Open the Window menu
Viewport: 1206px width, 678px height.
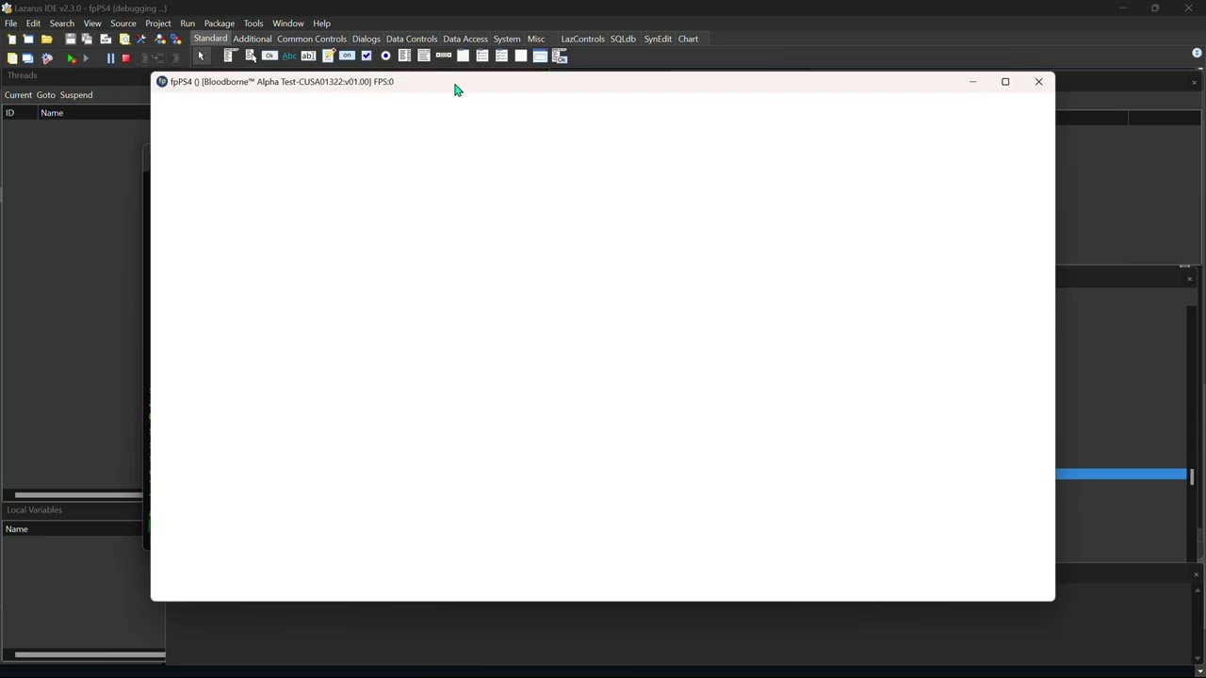[x=288, y=24]
